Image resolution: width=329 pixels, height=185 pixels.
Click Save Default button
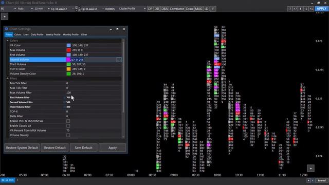click(x=83, y=147)
